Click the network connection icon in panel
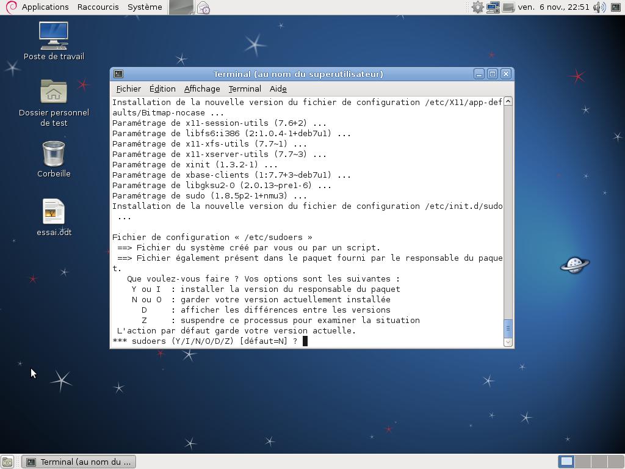625x469 pixels. (493, 7)
